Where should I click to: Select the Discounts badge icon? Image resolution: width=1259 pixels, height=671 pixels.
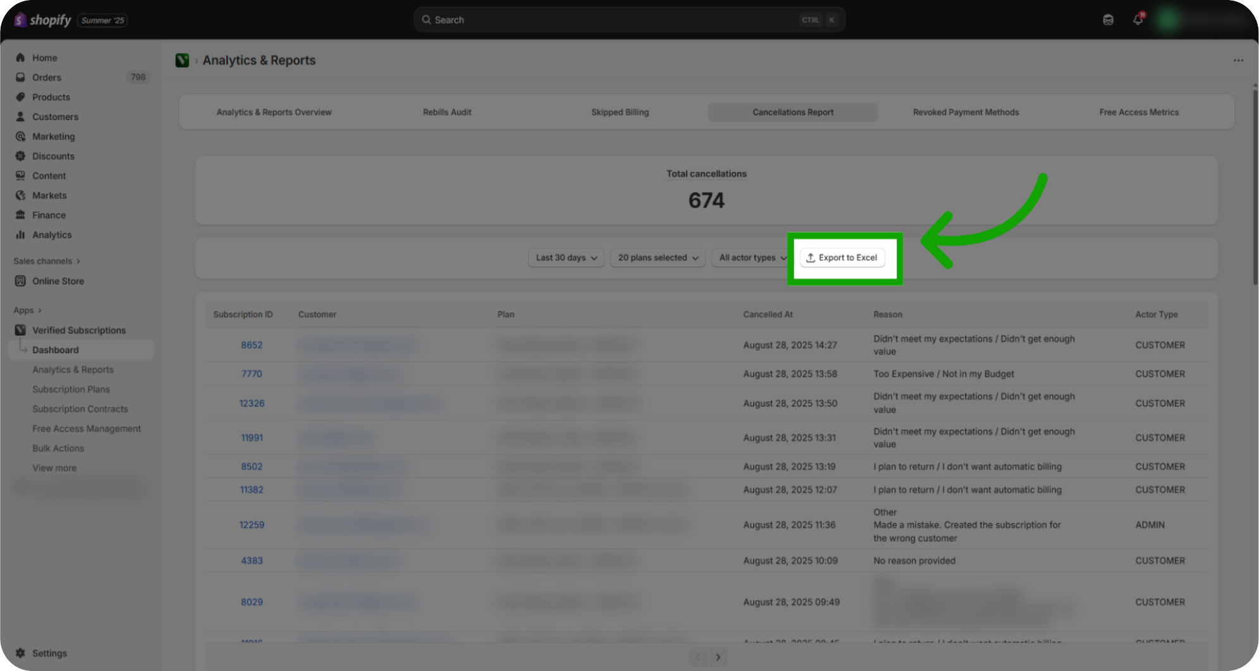click(x=20, y=155)
